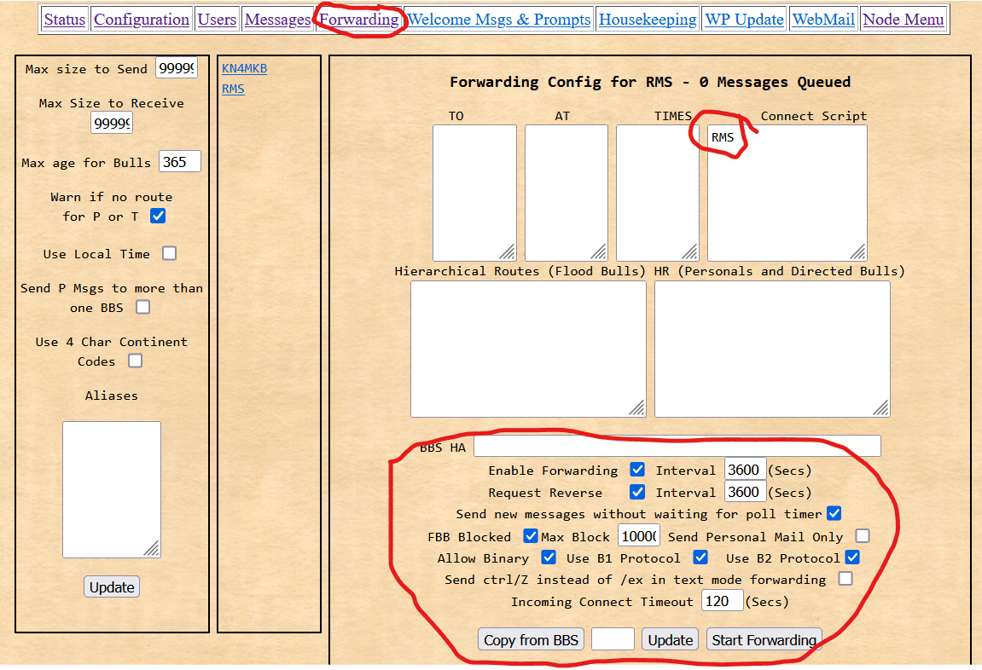Edit the Incoming Connect Timeout value

point(722,601)
